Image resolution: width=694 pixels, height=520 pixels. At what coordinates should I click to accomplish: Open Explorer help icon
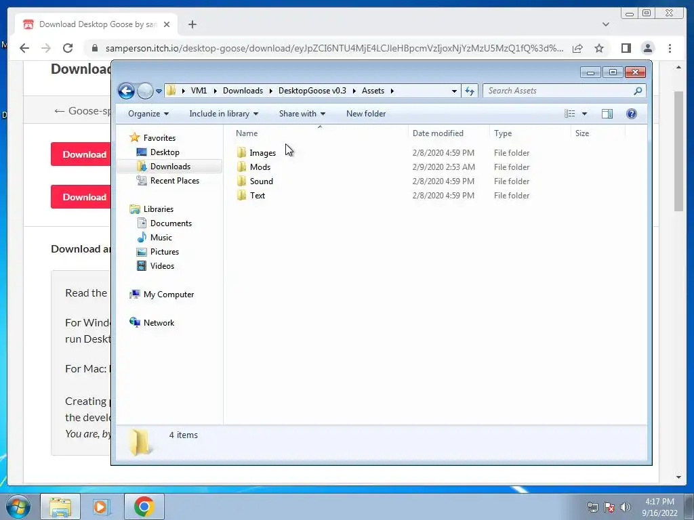click(x=632, y=114)
